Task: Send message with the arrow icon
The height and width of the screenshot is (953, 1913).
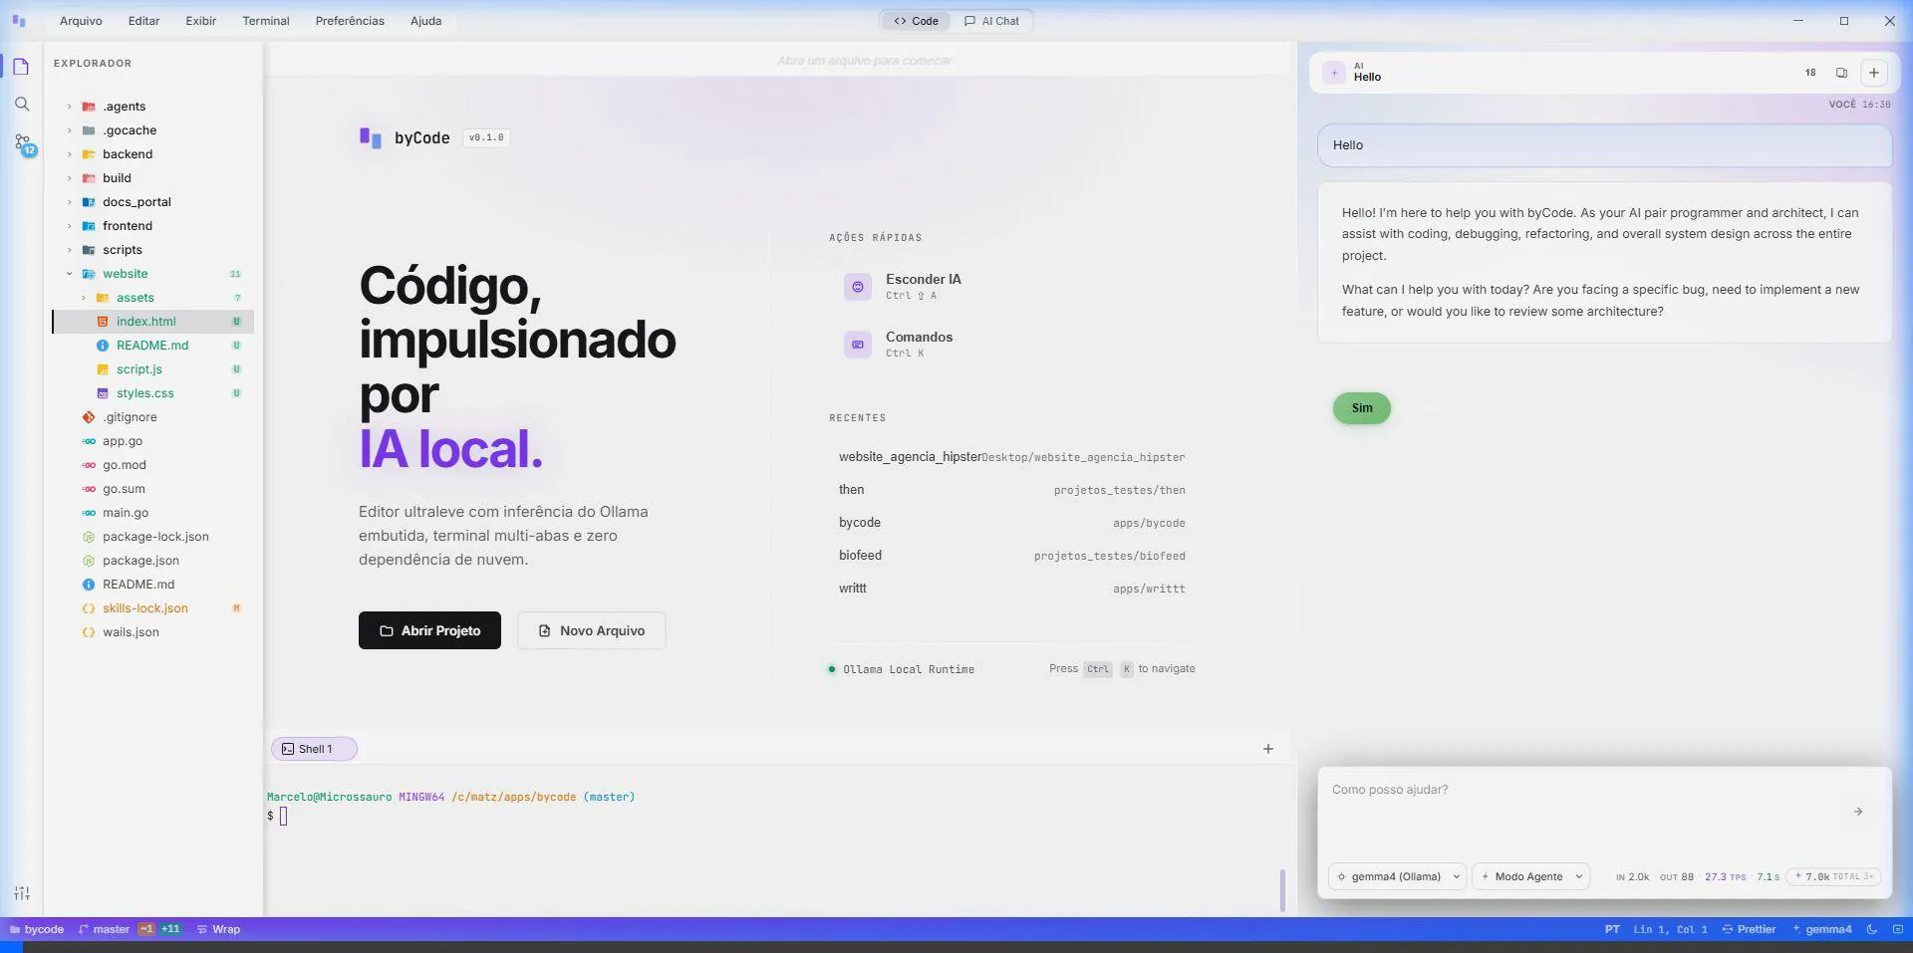Action: click(1857, 812)
